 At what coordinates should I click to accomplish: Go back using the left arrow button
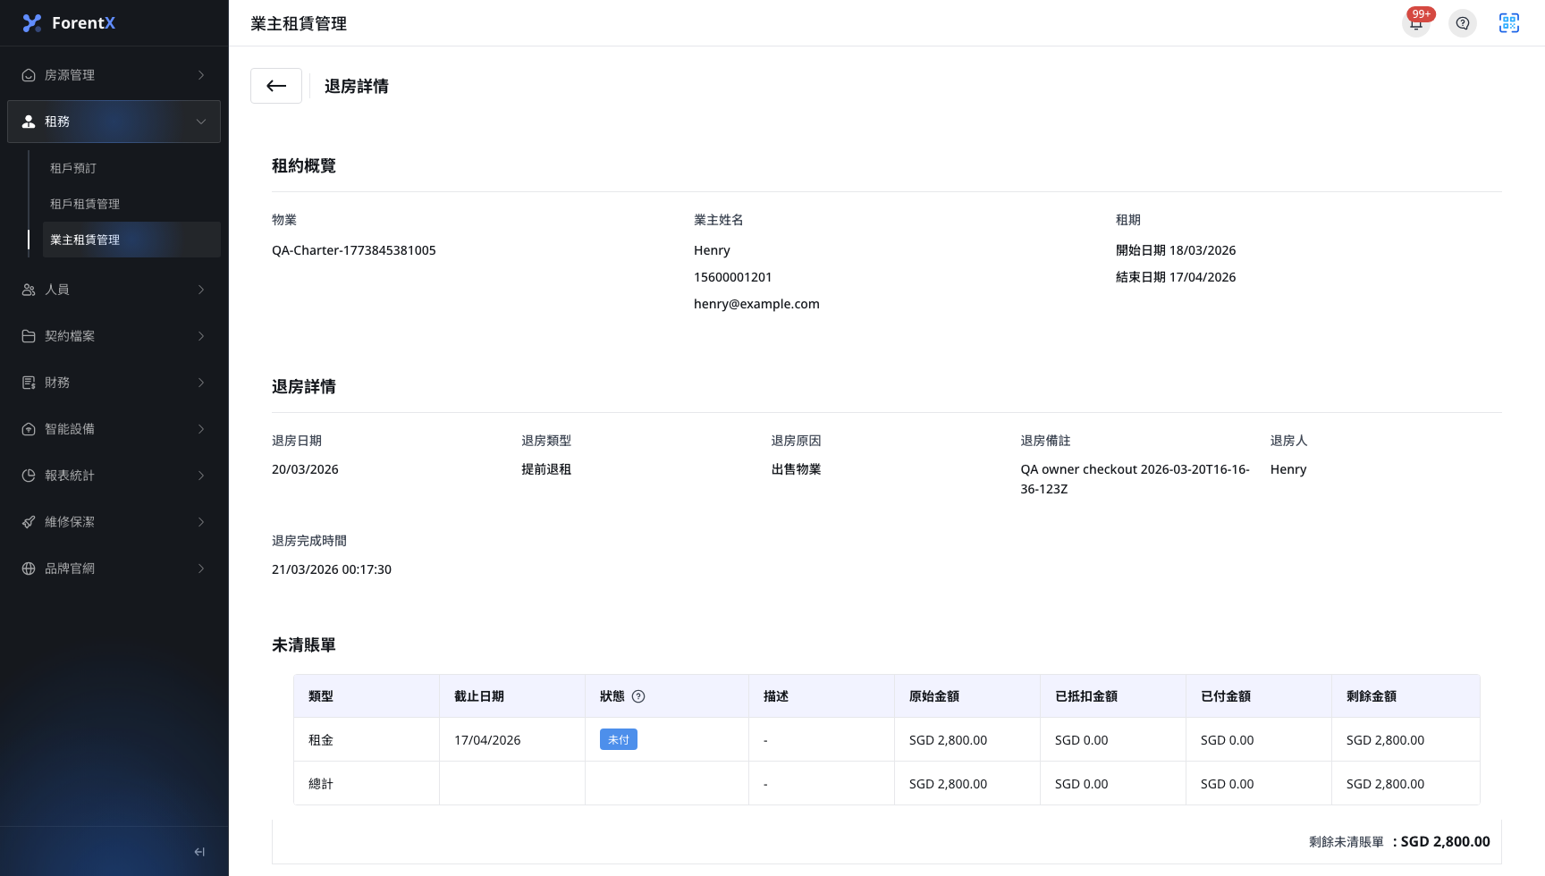tap(276, 86)
